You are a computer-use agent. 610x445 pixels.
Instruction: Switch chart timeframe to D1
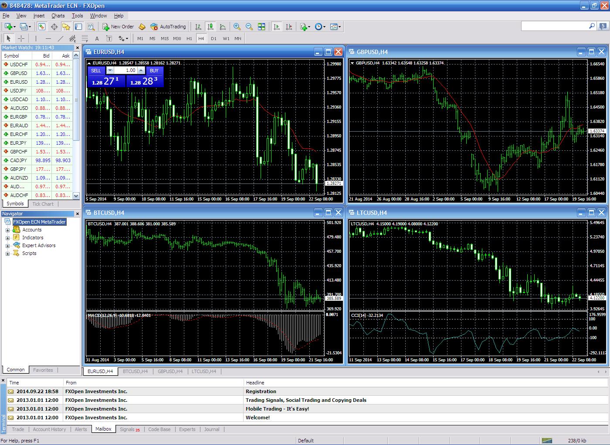point(213,38)
